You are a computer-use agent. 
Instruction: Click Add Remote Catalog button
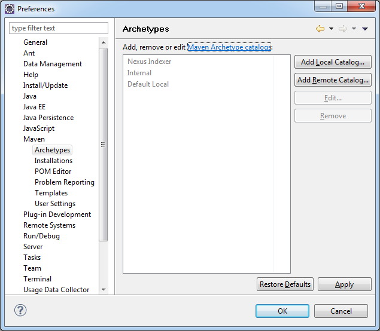tap(333, 80)
